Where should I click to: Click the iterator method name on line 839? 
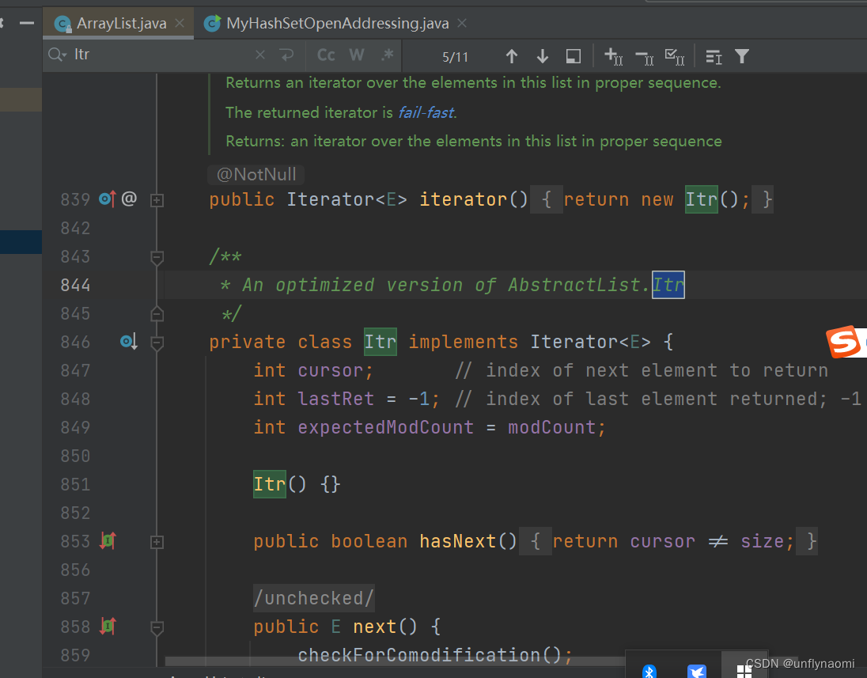click(463, 199)
